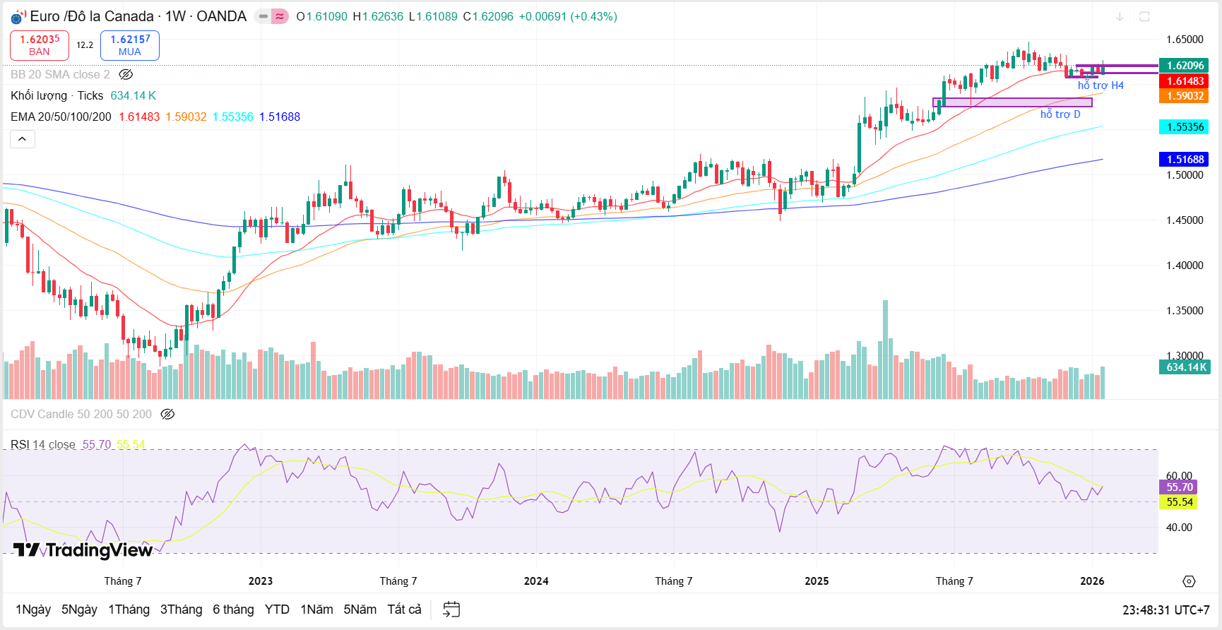Click the down-arrow icon at the chart's top right
1222x630 pixels.
(x=1120, y=17)
